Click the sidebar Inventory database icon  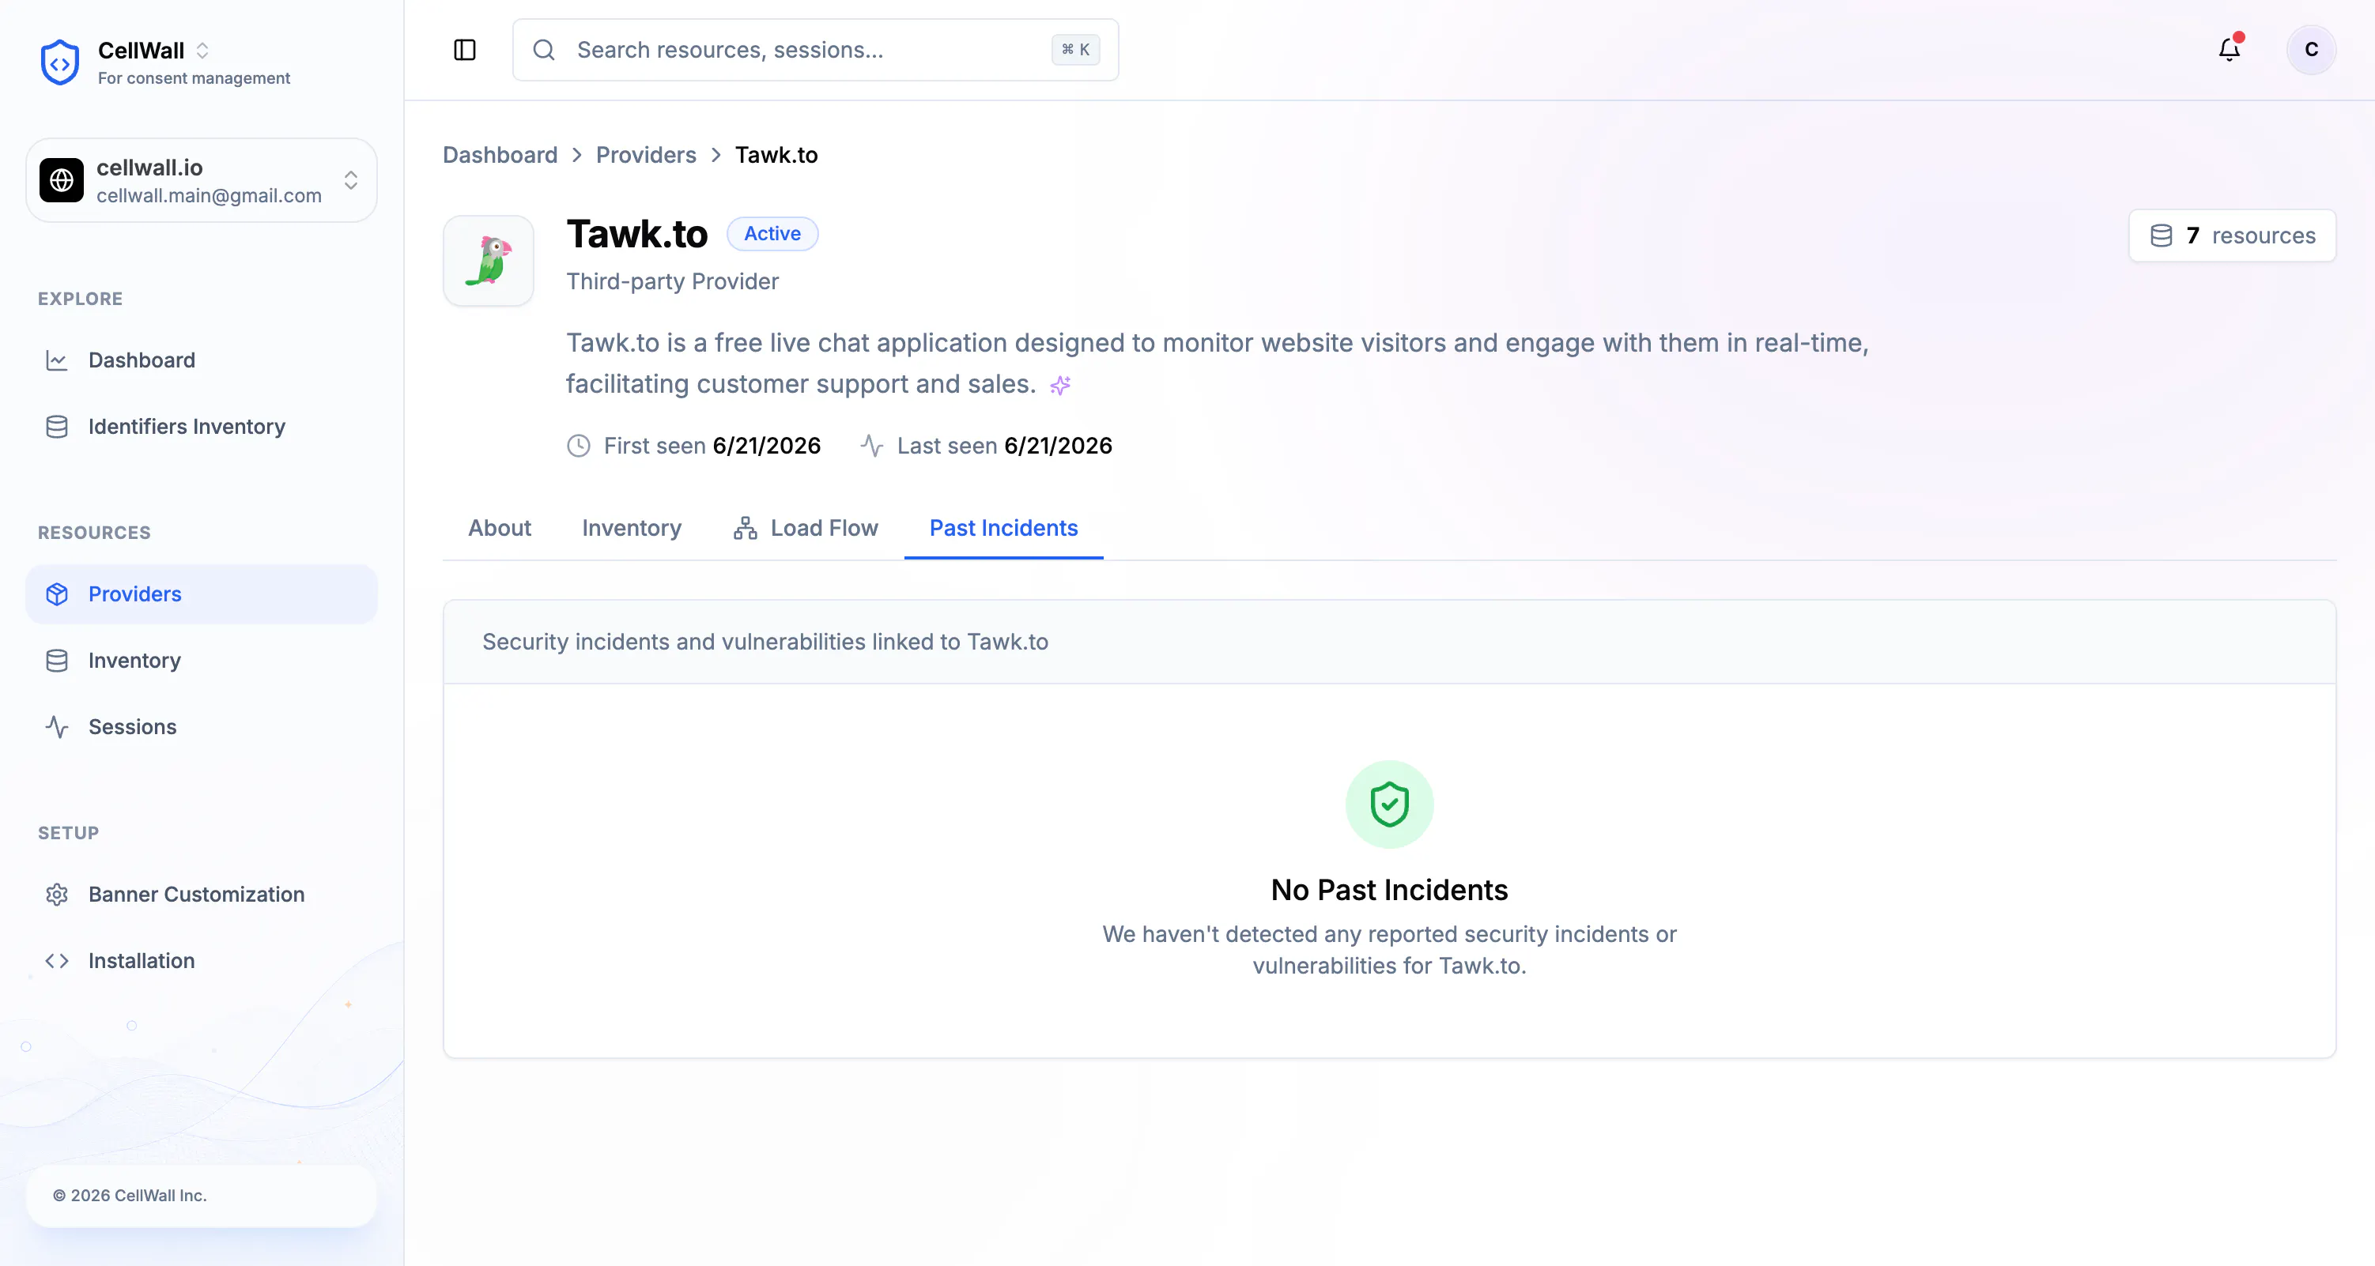point(57,661)
